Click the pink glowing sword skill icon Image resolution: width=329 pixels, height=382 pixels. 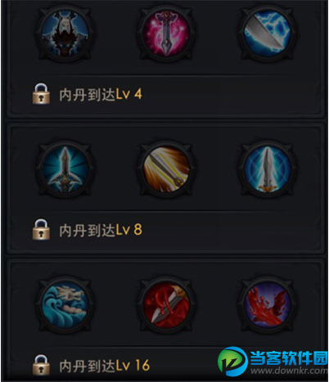pos(166,34)
